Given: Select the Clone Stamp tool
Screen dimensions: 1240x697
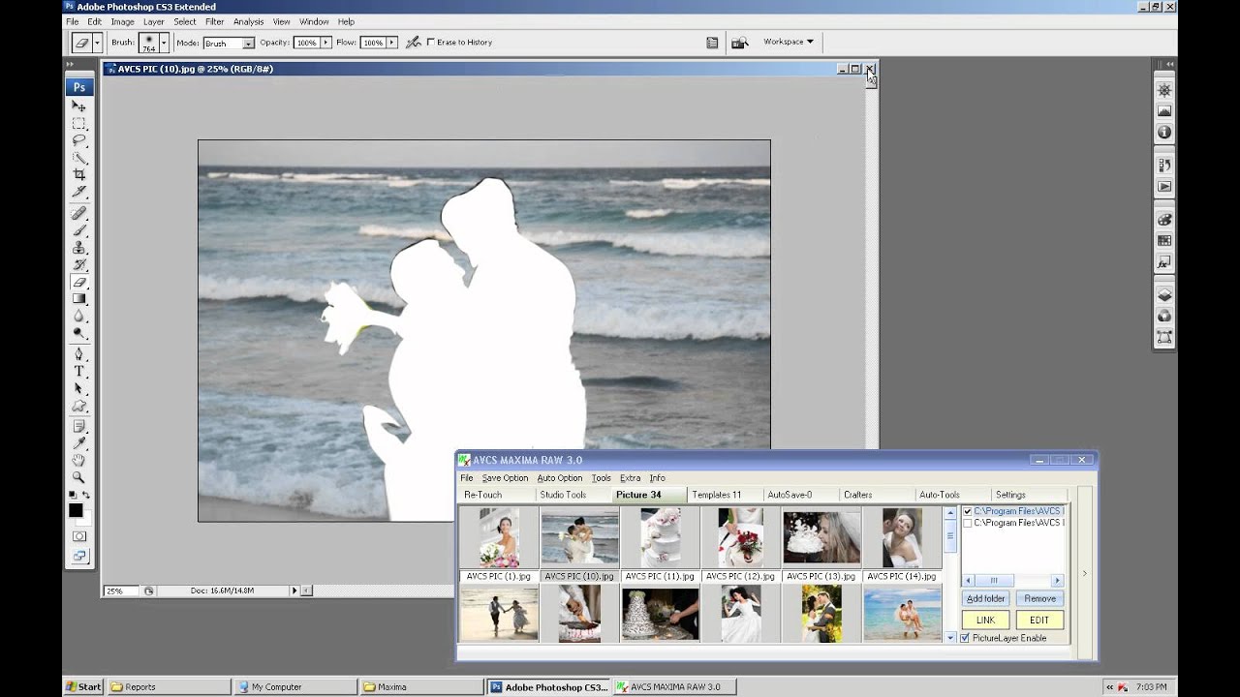Looking at the screenshot, I should [78, 248].
